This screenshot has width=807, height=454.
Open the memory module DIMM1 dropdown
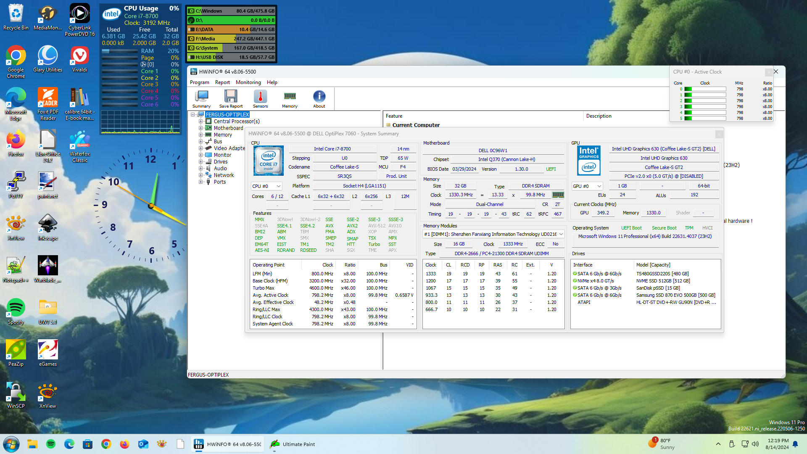pyautogui.click(x=493, y=234)
